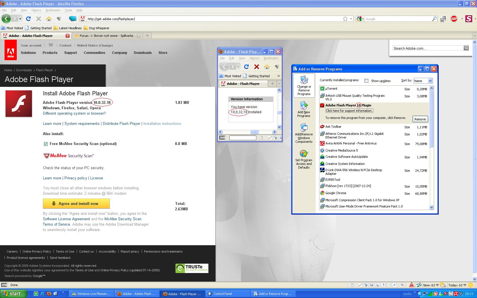Open the back/forward history dropdown arrow
Screen dimensions: 477x298
tap(20, 19)
